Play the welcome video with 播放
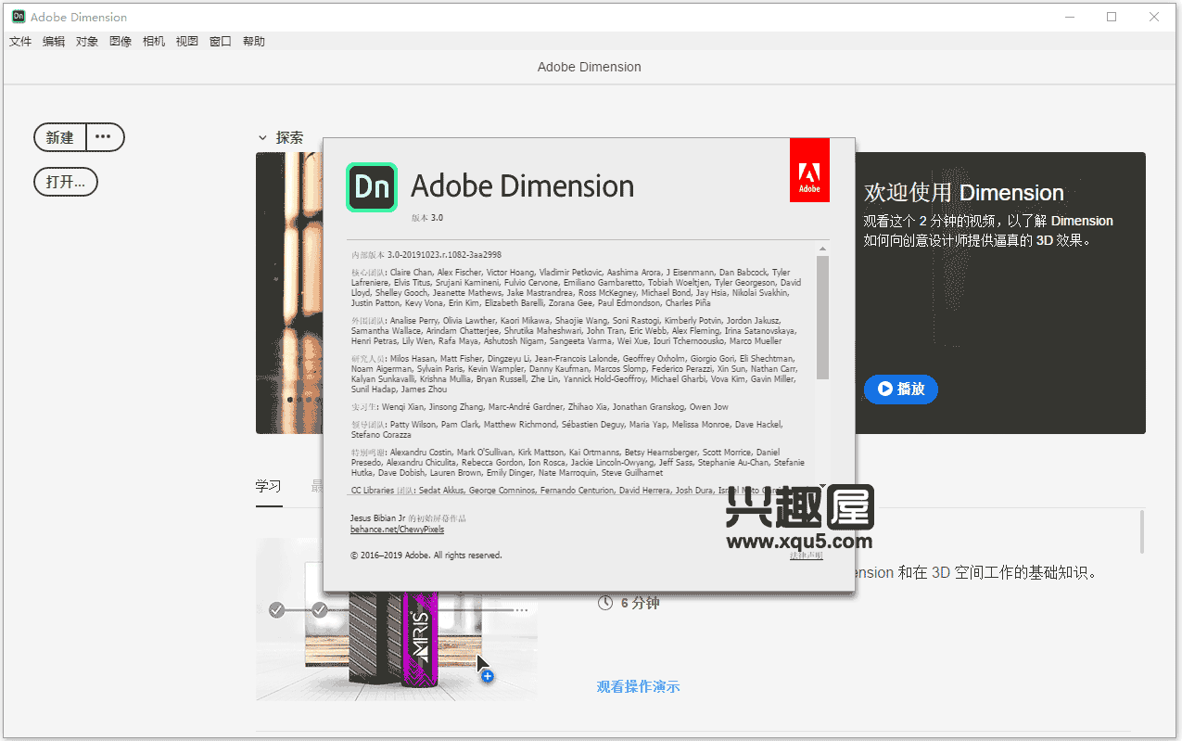1182x741 pixels. click(901, 389)
